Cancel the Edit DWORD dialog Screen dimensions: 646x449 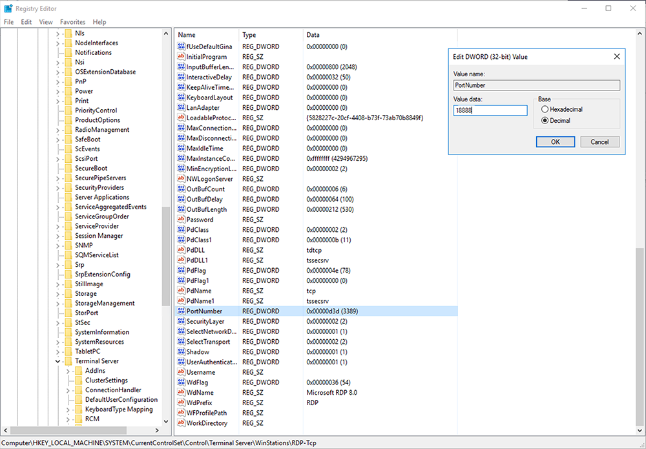click(599, 141)
